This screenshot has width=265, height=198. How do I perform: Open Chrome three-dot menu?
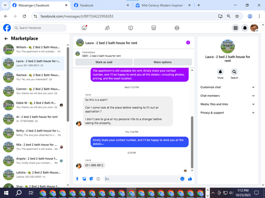[259, 16]
